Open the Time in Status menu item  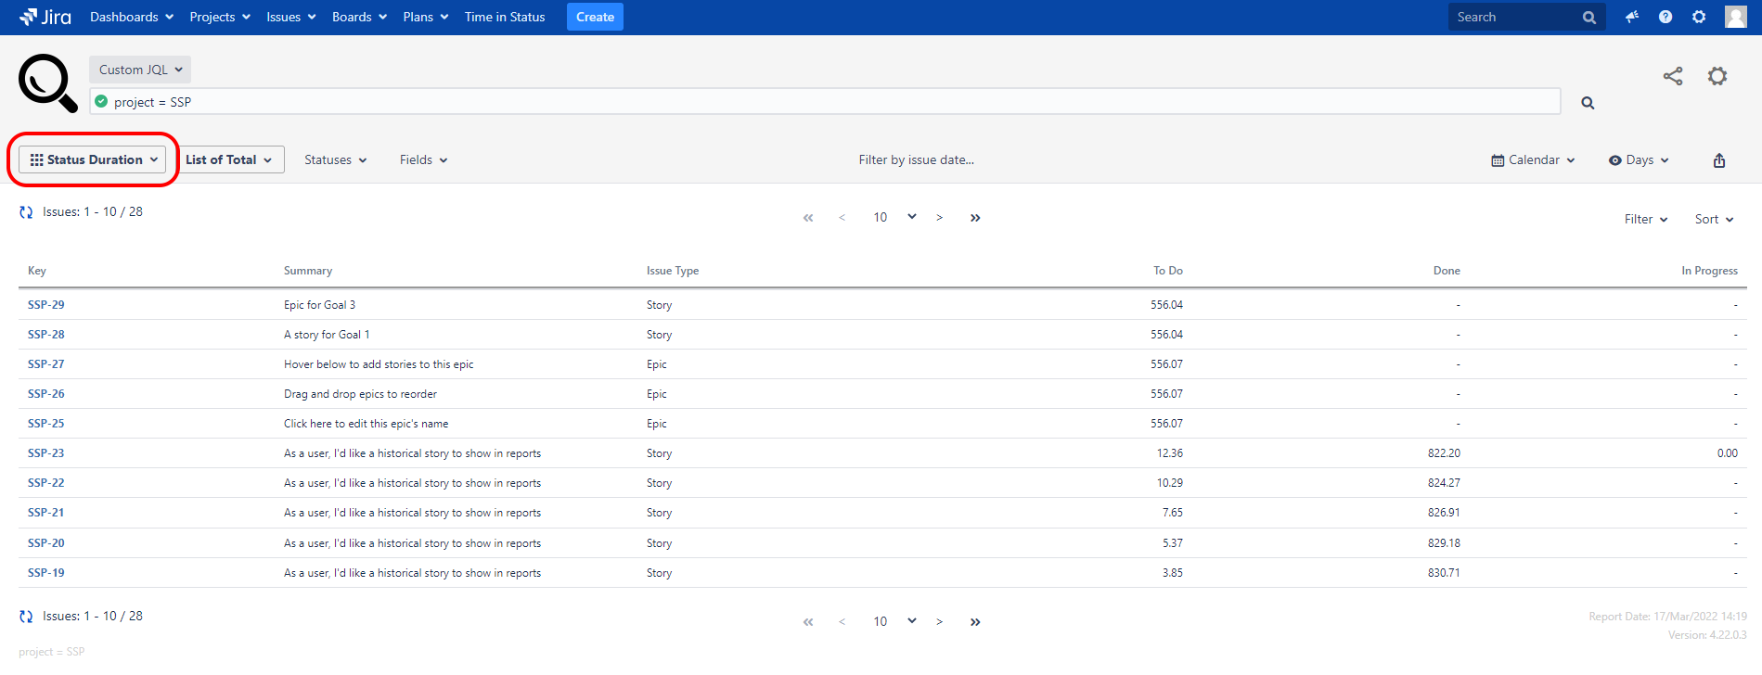click(x=505, y=17)
